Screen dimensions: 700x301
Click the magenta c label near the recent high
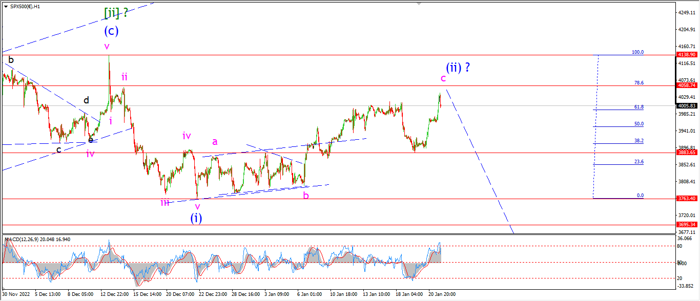pos(443,78)
